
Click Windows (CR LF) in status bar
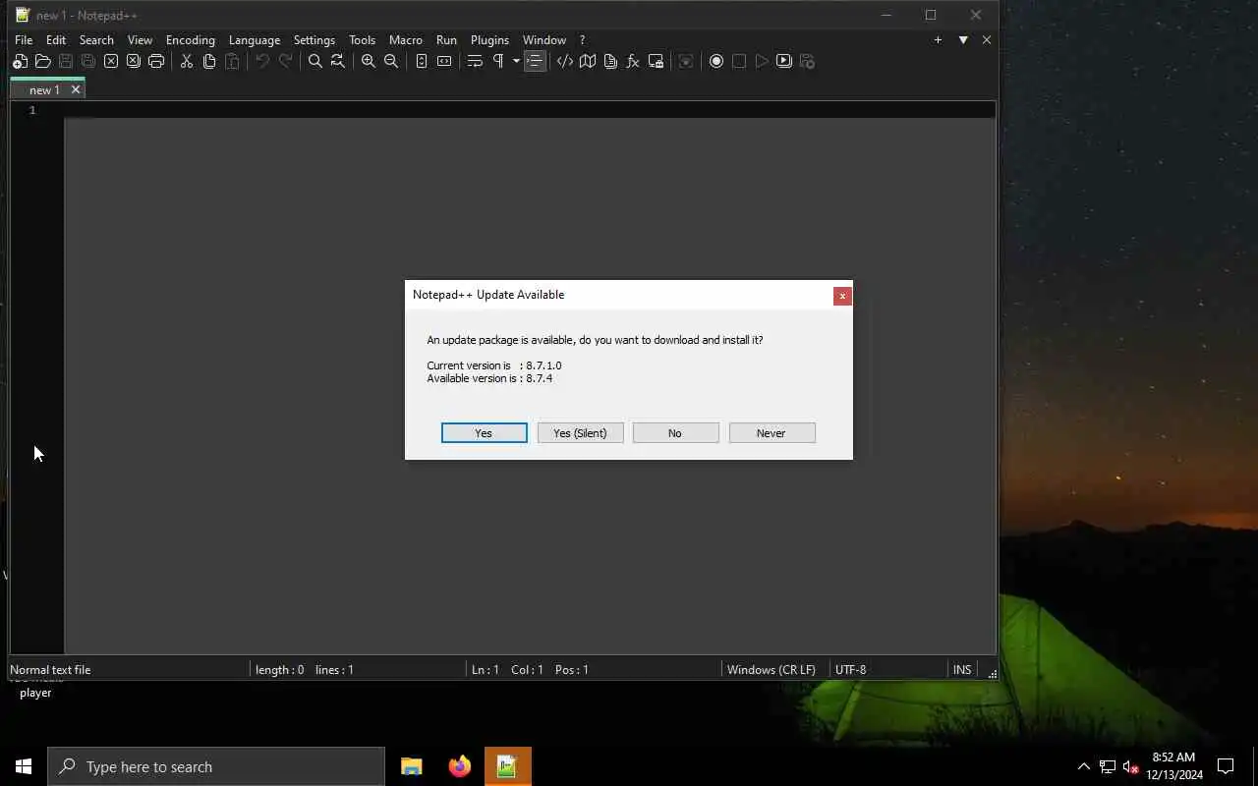point(772,670)
